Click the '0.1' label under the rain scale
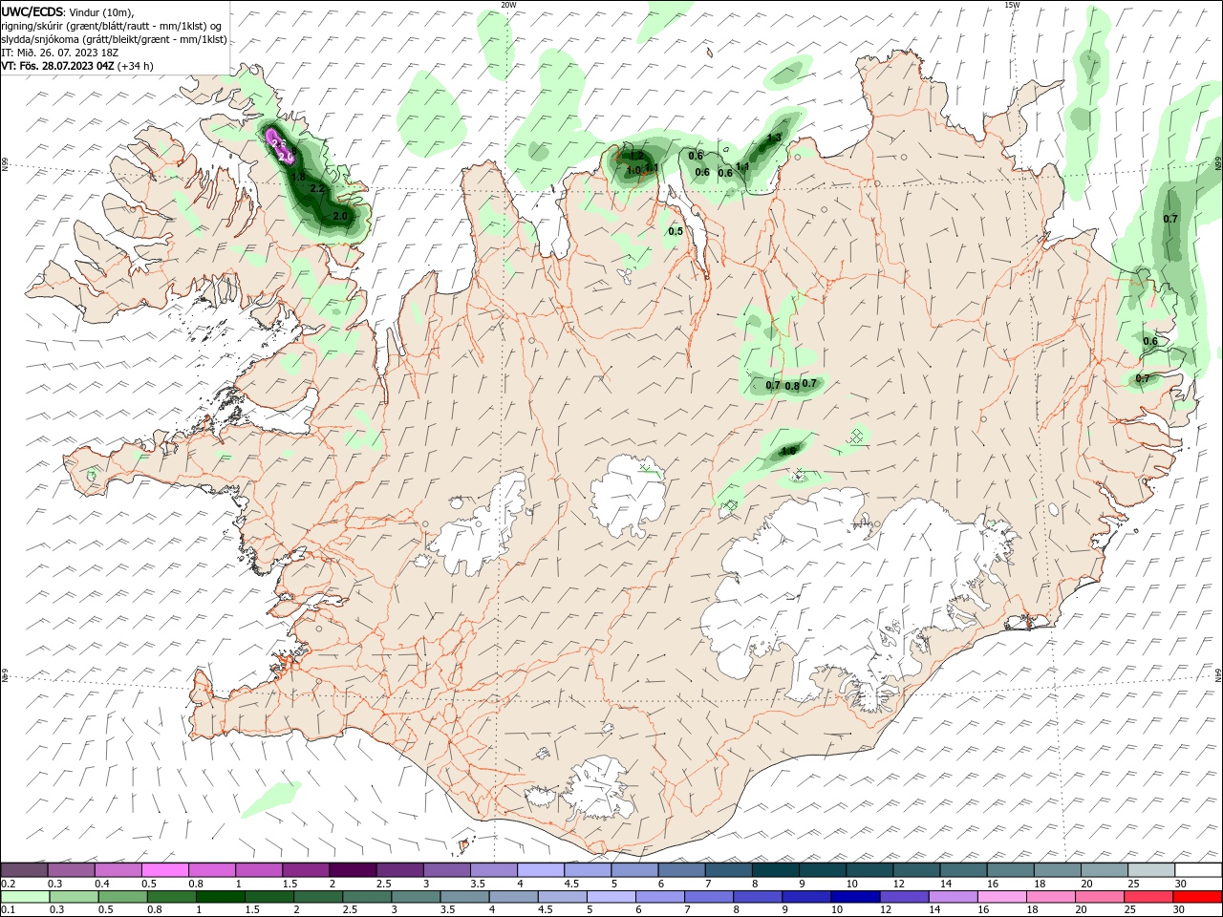This screenshot has width=1223, height=917. [x=8, y=910]
